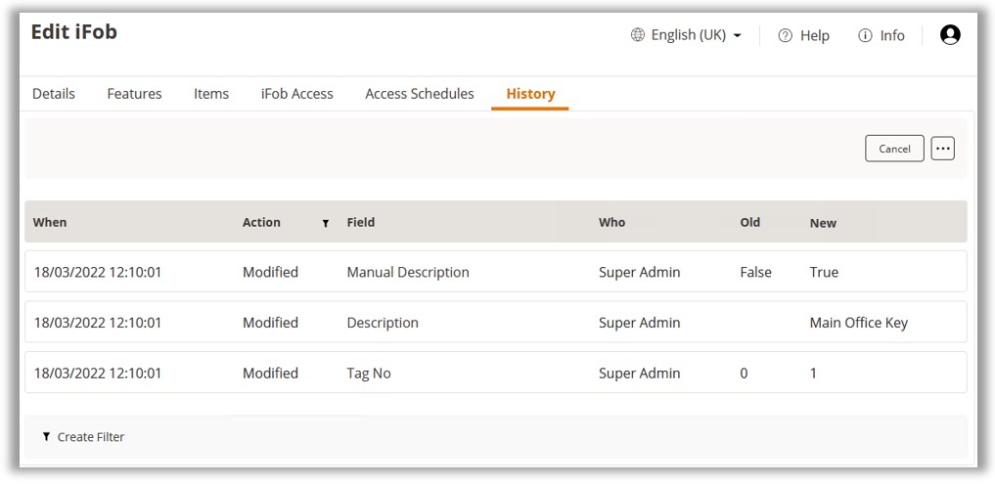Click the Action column filter icon

(x=326, y=223)
